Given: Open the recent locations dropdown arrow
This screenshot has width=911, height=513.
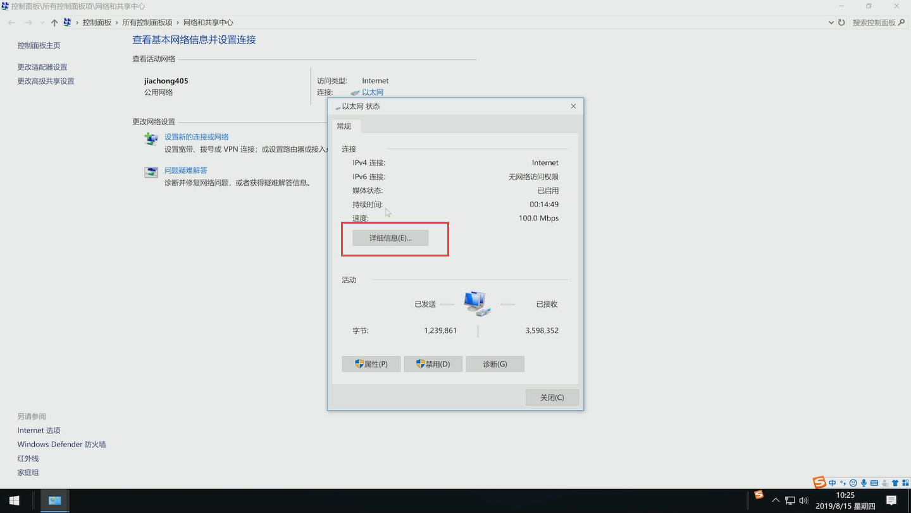Looking at the screenshot, I should click(42, 23).
